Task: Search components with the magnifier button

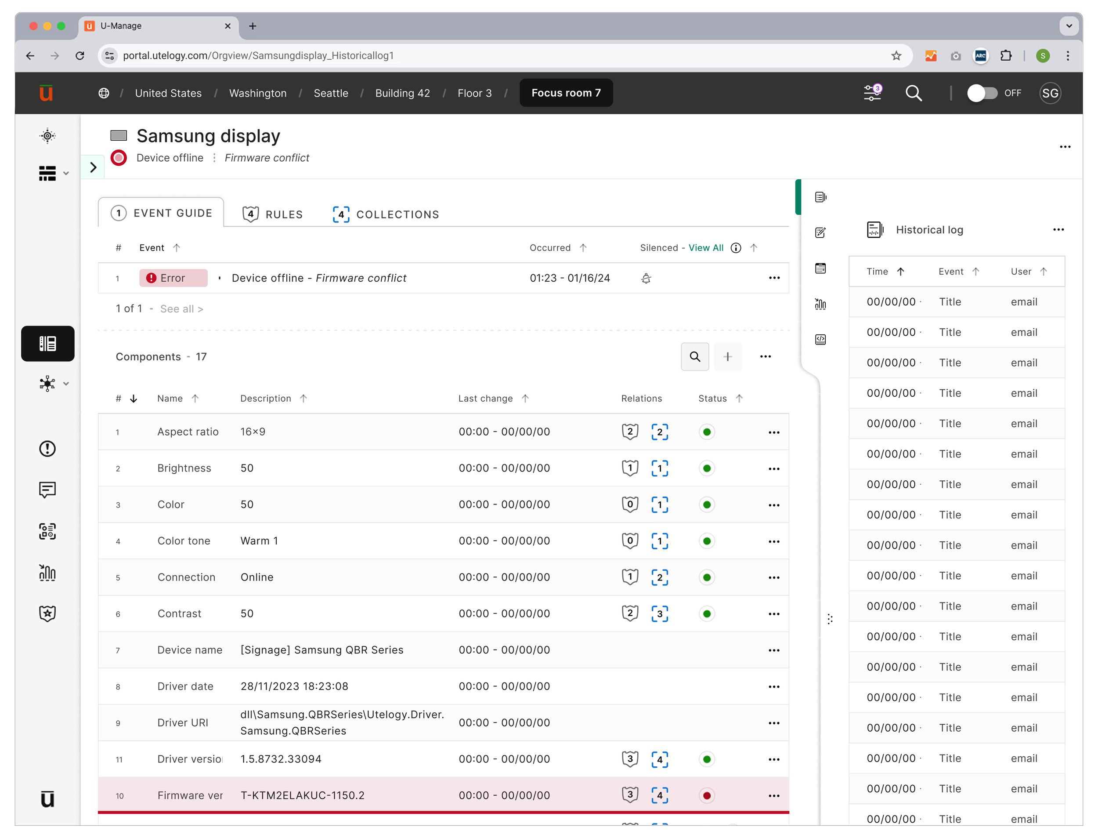Action: [695, 357]
